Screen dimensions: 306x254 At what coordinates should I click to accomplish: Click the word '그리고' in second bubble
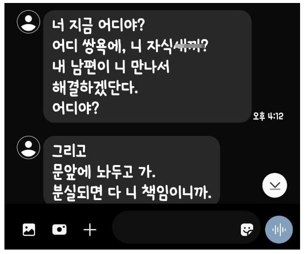point(69,151)
